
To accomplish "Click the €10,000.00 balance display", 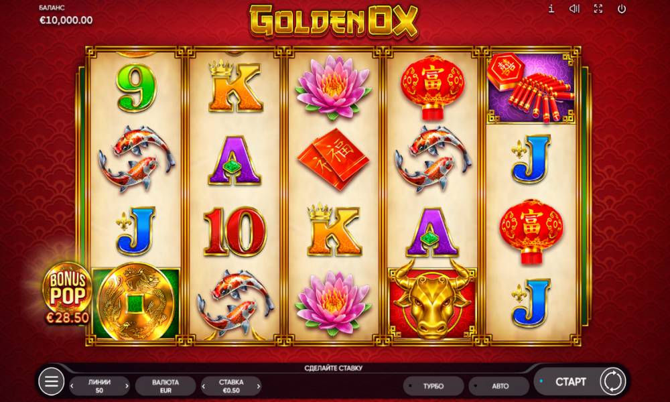I will click(66, 20).
